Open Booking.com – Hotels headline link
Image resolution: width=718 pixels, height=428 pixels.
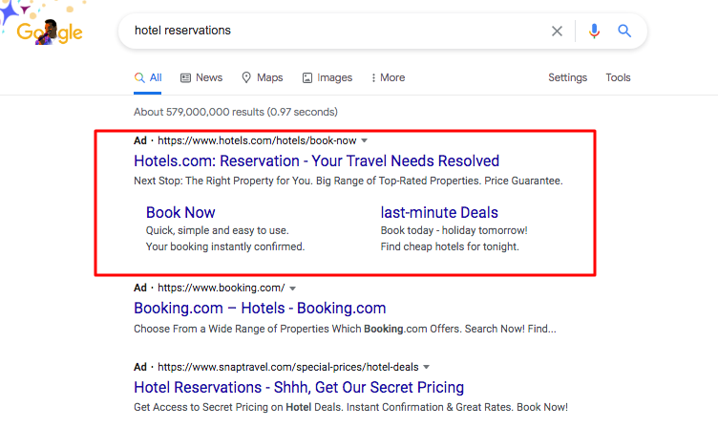click(260, 308)
